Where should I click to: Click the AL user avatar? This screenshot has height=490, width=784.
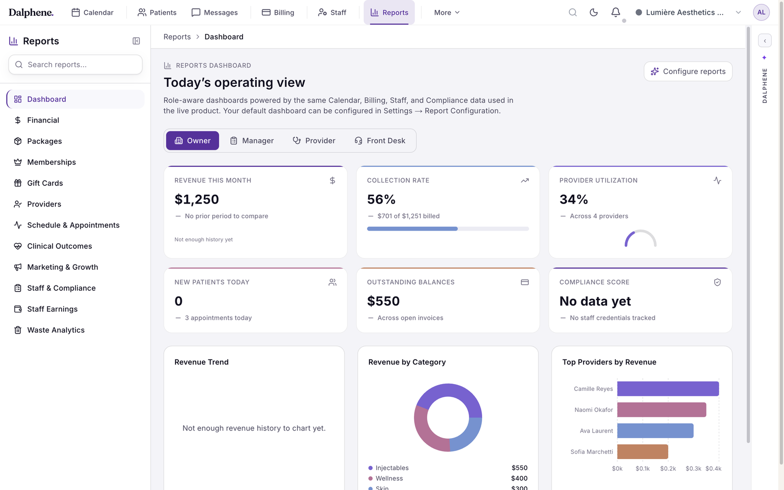pyautogui.click(x=761, y=12)
